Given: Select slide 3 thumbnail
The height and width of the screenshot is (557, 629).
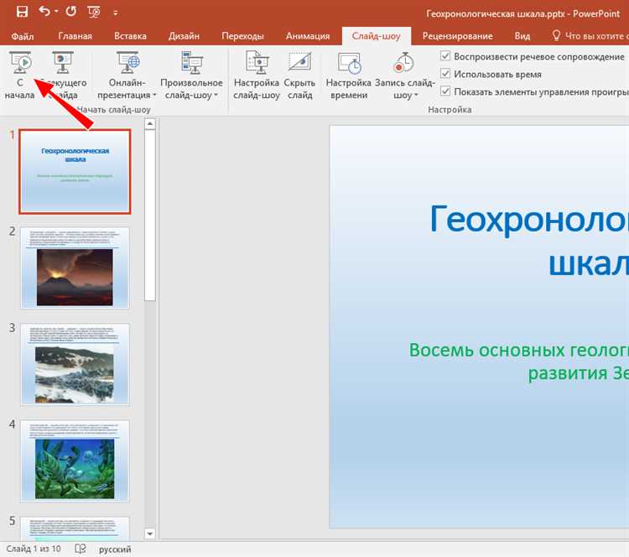Looking at the screenshot, I should 75,364.
